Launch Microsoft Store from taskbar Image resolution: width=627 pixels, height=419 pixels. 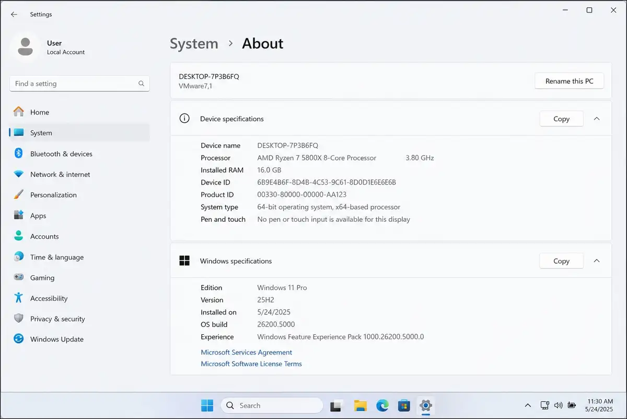tap(404, 405)
